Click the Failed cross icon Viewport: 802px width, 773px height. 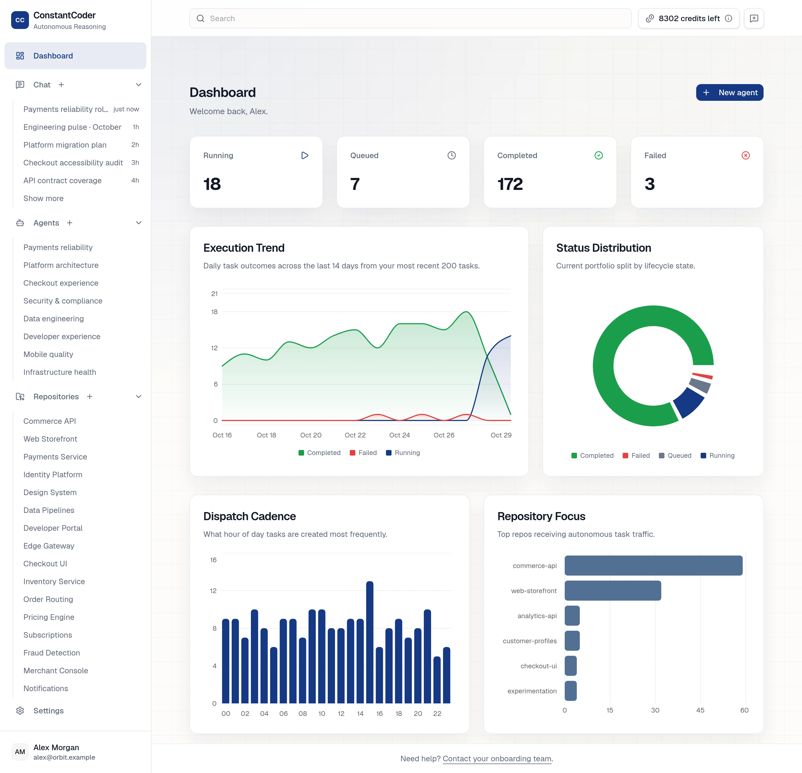(745, 155)
